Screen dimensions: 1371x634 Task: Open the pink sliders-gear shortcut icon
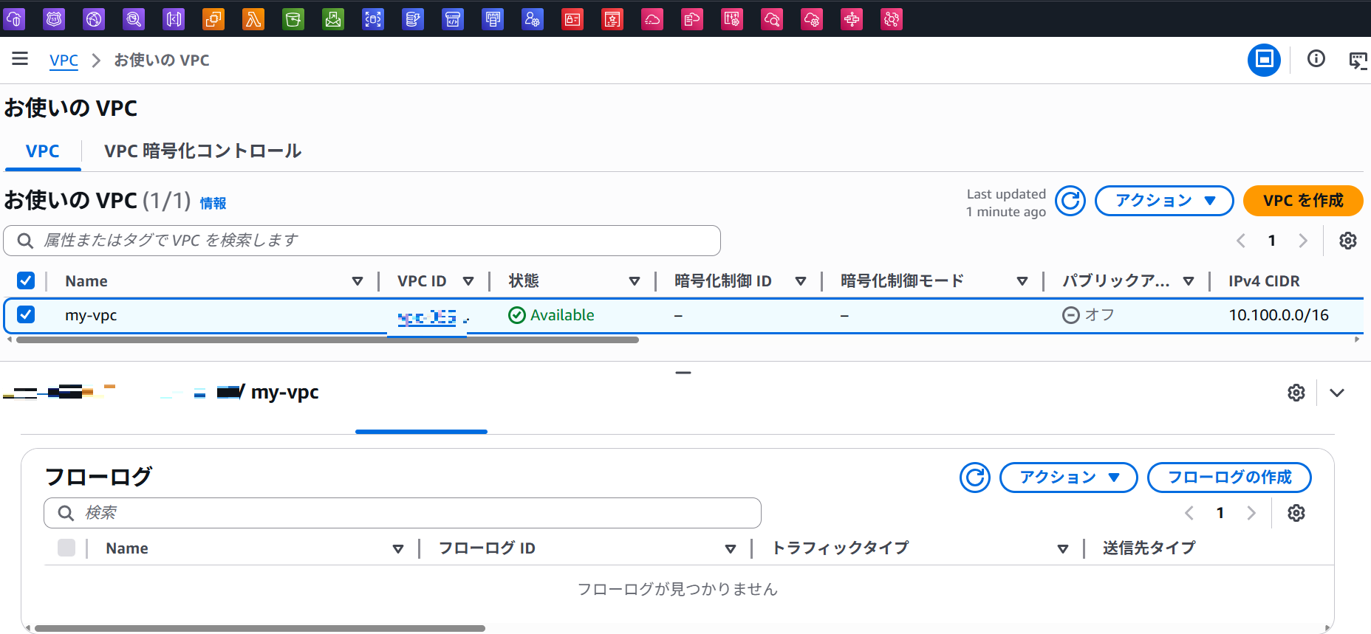(x=732, y=19)
